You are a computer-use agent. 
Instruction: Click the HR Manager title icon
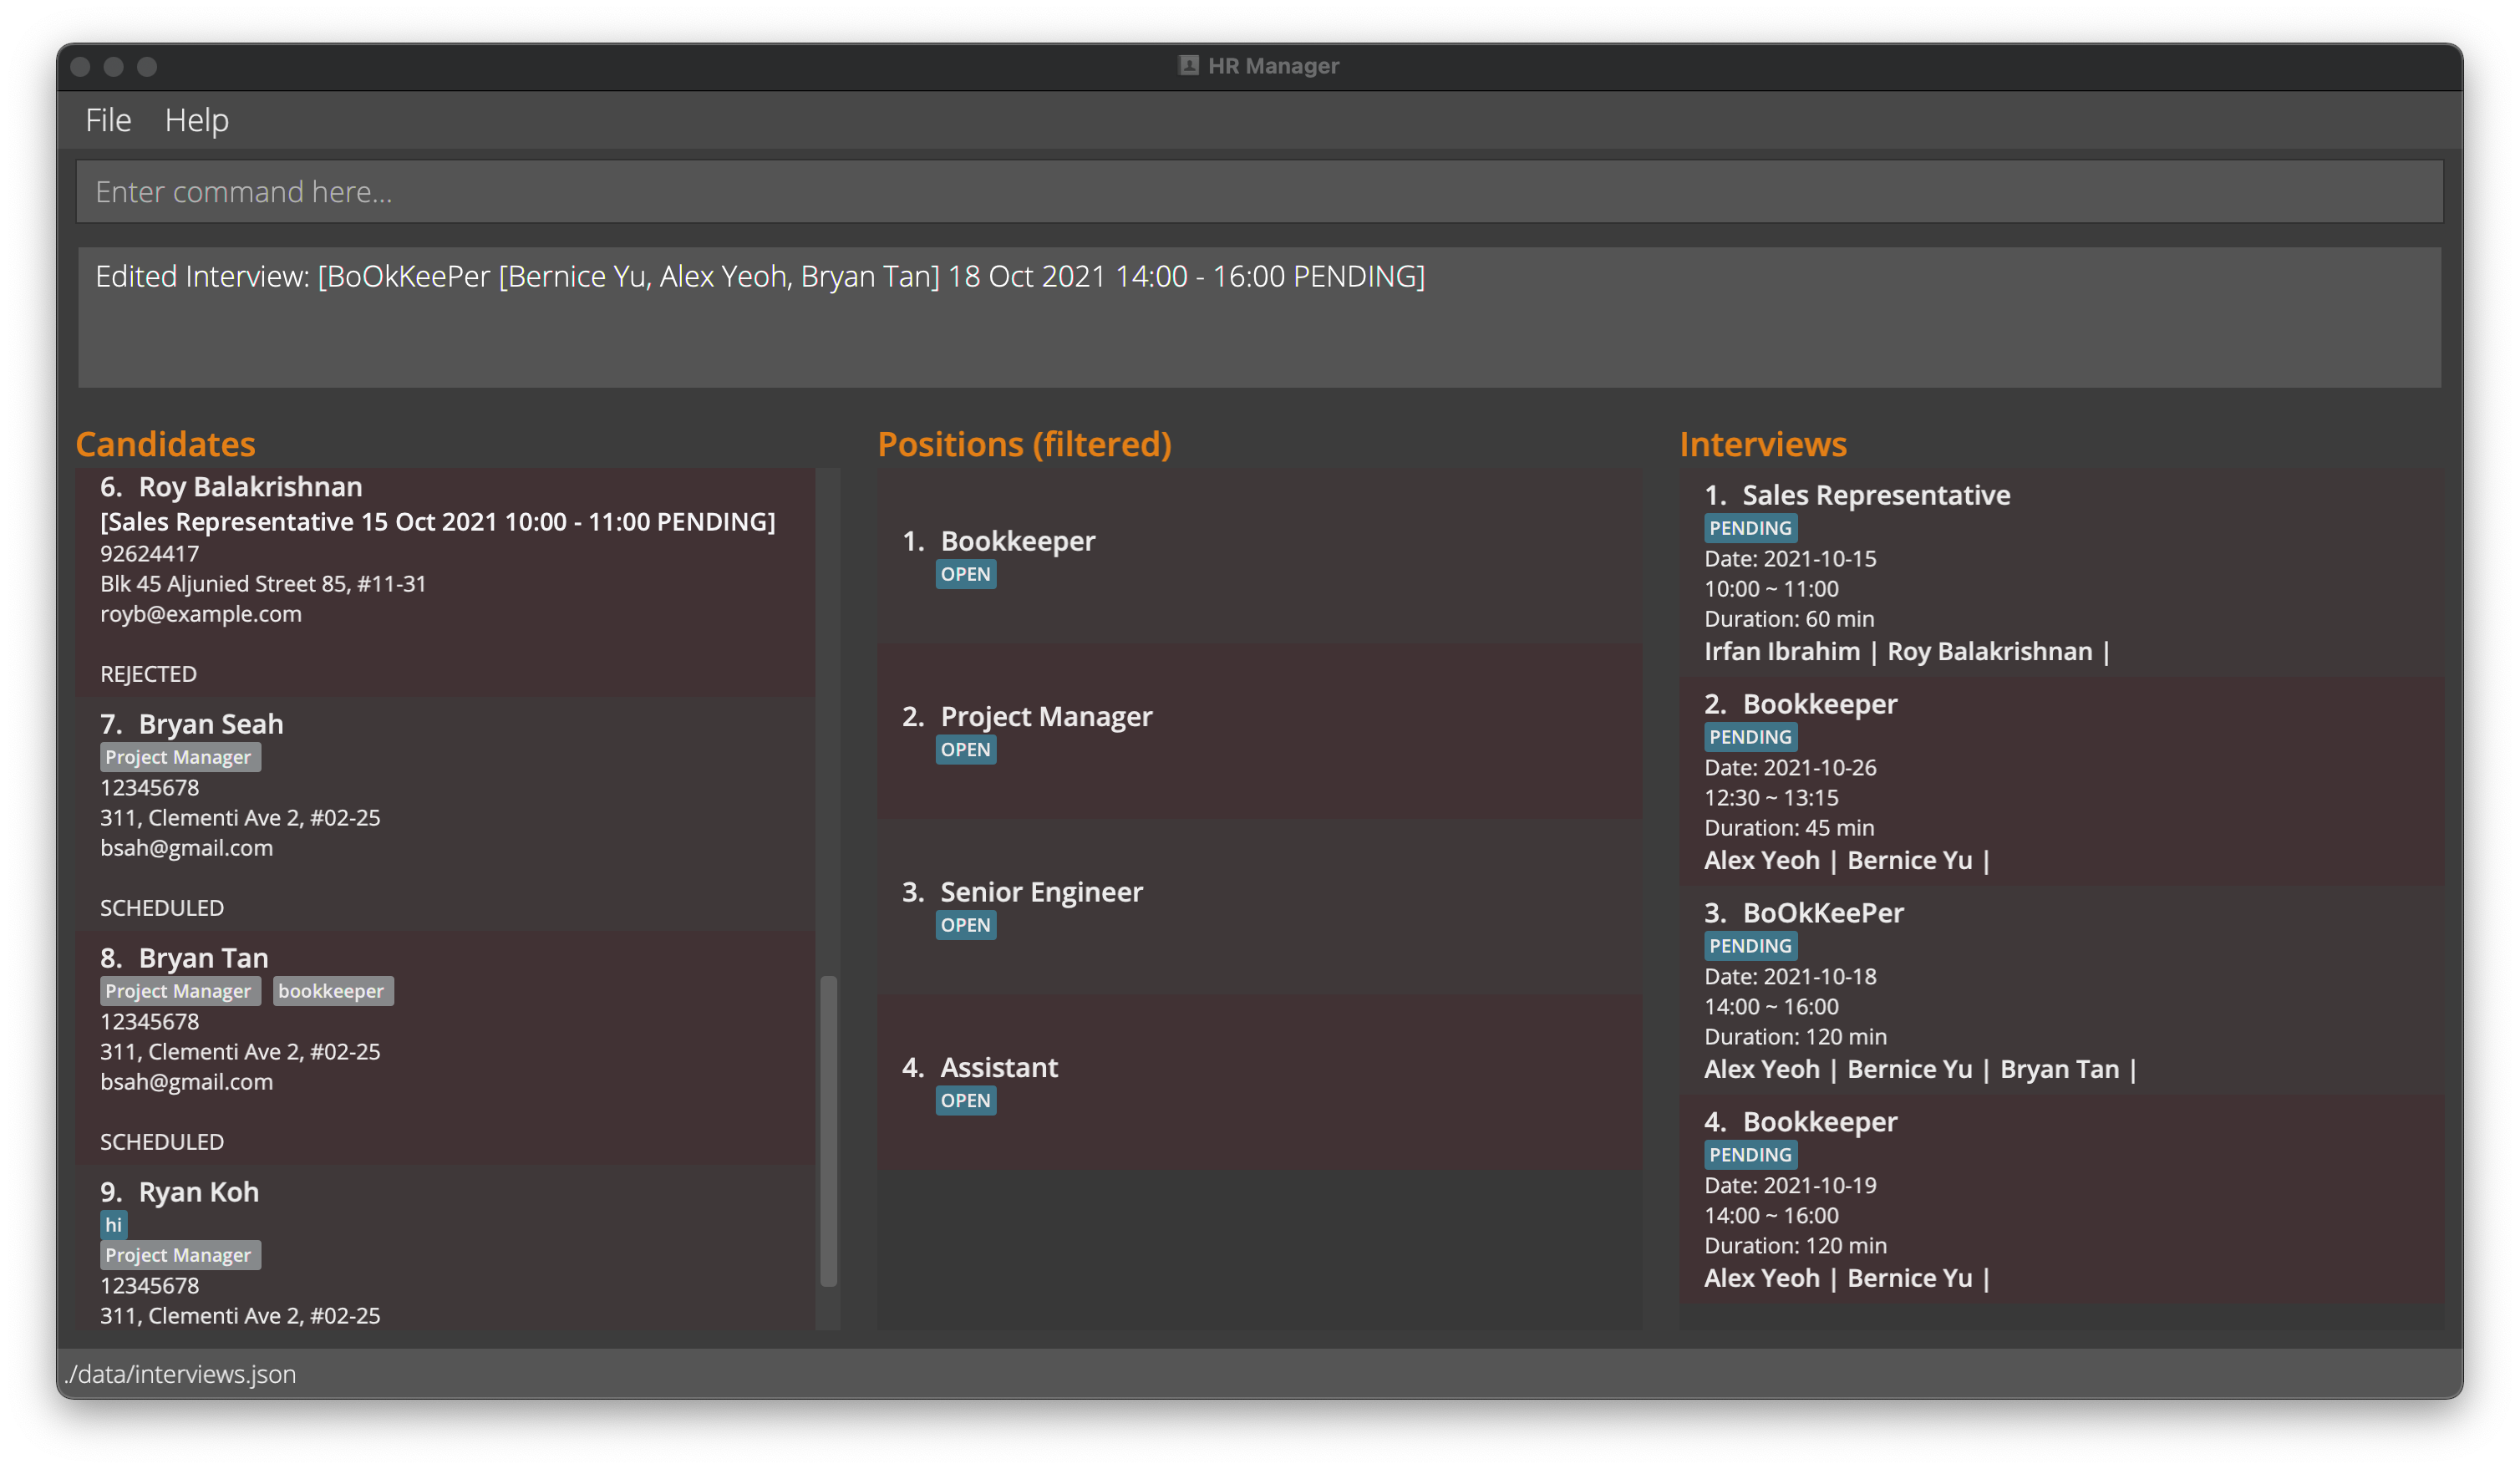(x=1188, y=66)
